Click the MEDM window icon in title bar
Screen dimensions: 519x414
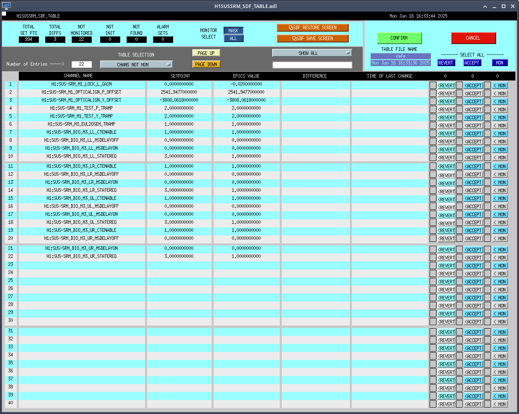coord(6,6)
